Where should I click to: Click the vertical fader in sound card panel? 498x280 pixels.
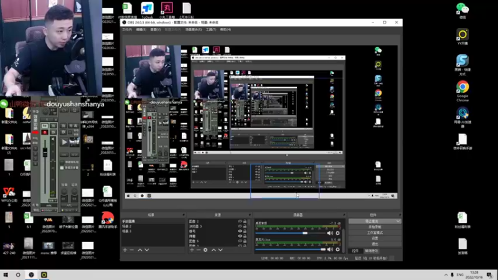[x=45, y=152]
